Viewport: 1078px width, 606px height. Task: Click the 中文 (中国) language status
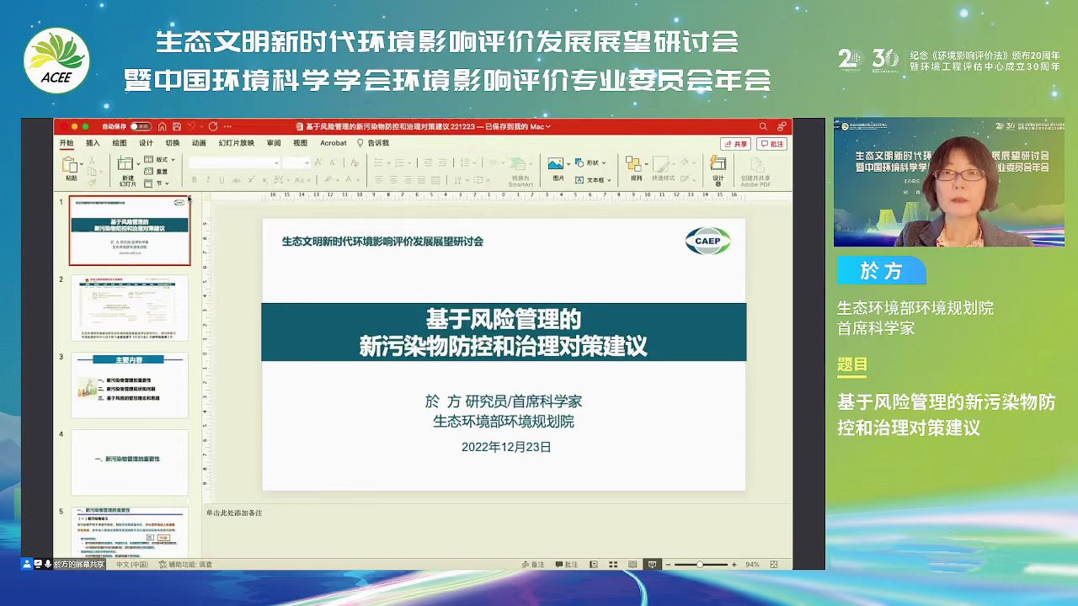(132, 564)
